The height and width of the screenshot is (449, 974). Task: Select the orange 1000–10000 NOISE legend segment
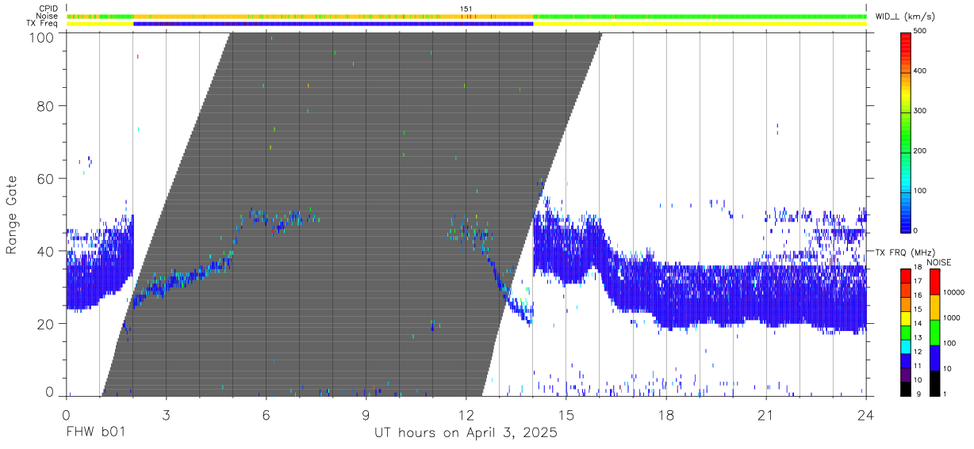(x=934, y=307)
